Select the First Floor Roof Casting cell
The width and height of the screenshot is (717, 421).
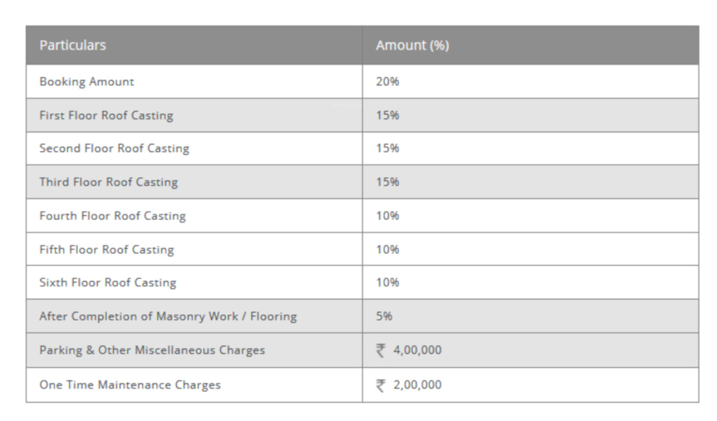106,116
